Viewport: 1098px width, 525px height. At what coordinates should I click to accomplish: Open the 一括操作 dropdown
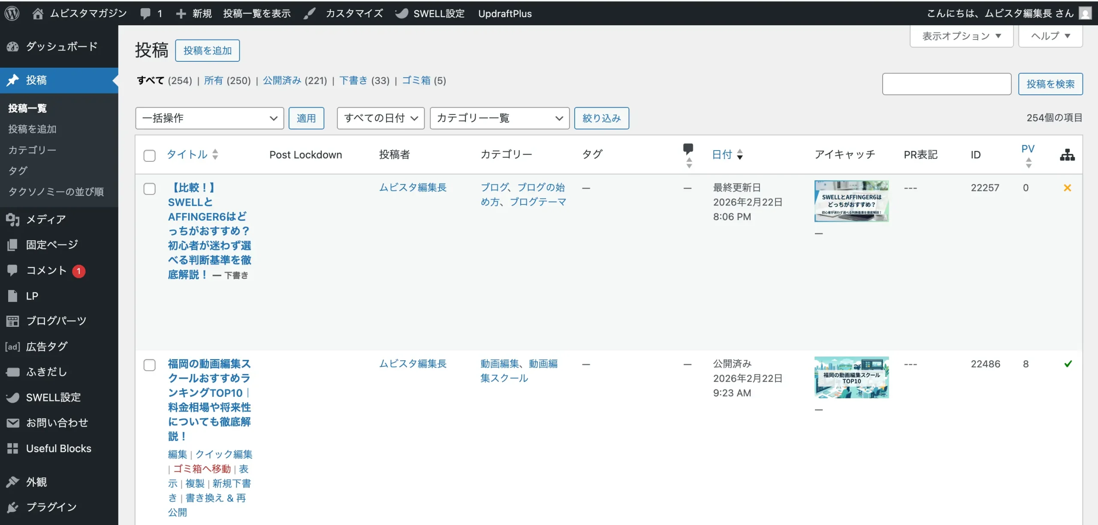coord(209,118)
